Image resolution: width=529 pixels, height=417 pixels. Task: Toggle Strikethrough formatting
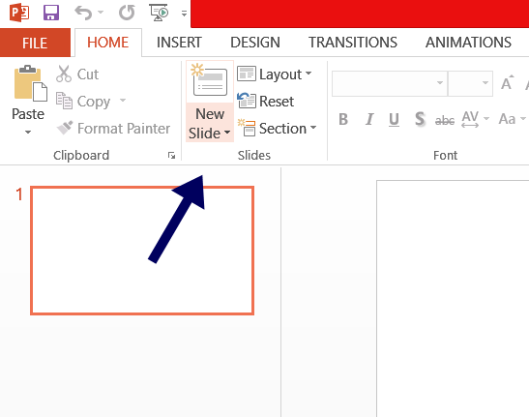click(445, 120)
